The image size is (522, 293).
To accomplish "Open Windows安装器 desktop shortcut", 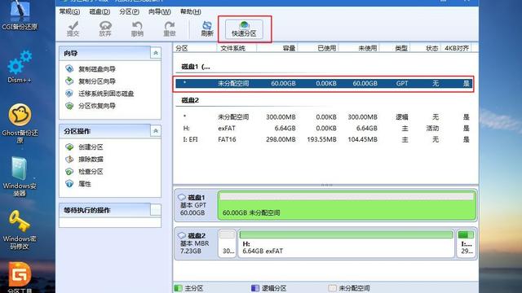I will (20, 176).
